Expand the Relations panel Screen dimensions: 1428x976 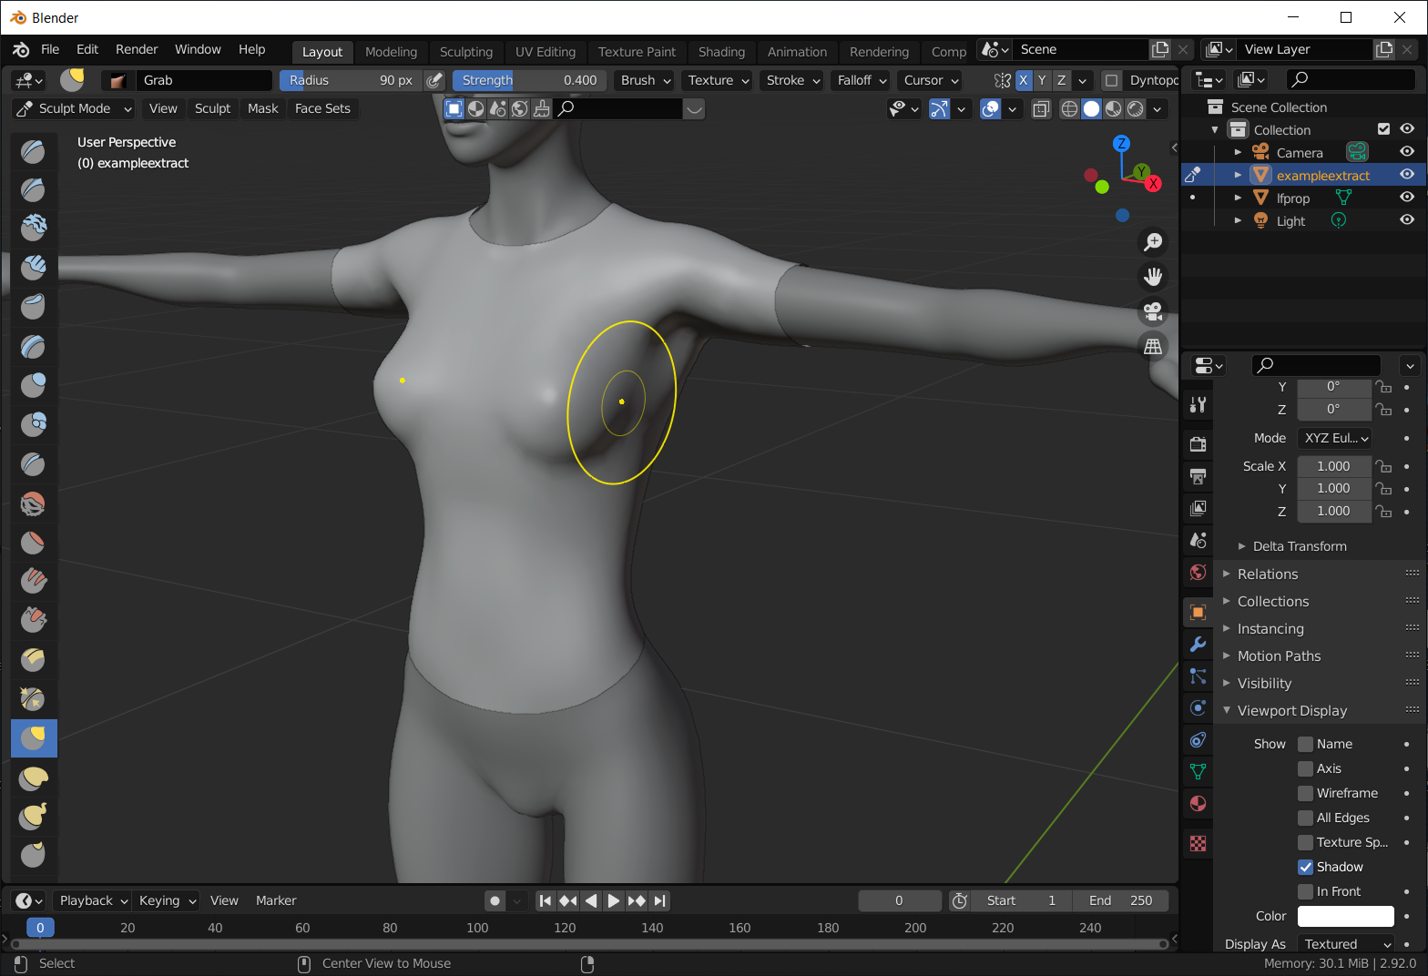click(x=1268, y=574)
